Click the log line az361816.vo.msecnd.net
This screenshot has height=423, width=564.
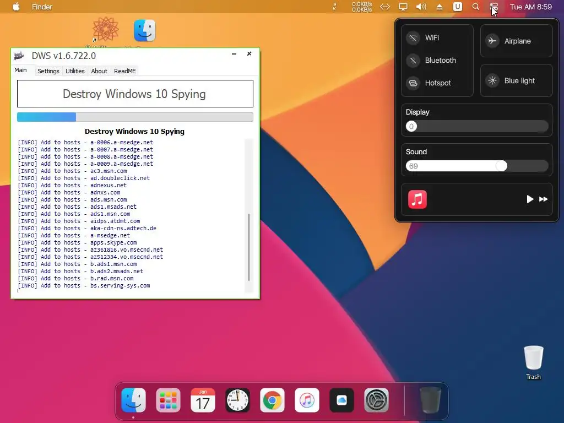coord(90,250)
